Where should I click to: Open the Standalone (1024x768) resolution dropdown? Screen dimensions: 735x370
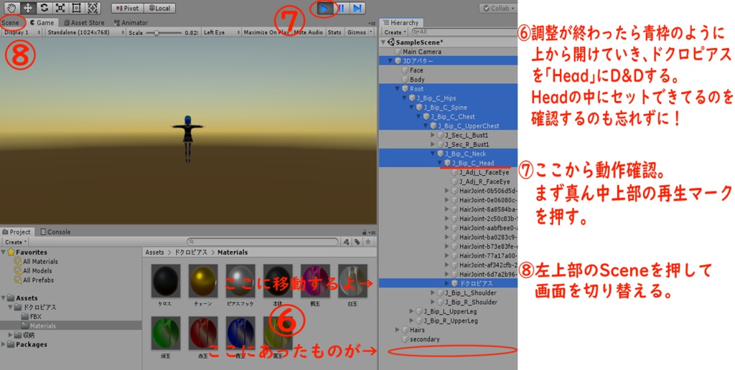85,32
